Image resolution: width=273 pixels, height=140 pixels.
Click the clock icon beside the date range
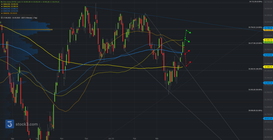[2, 18]
